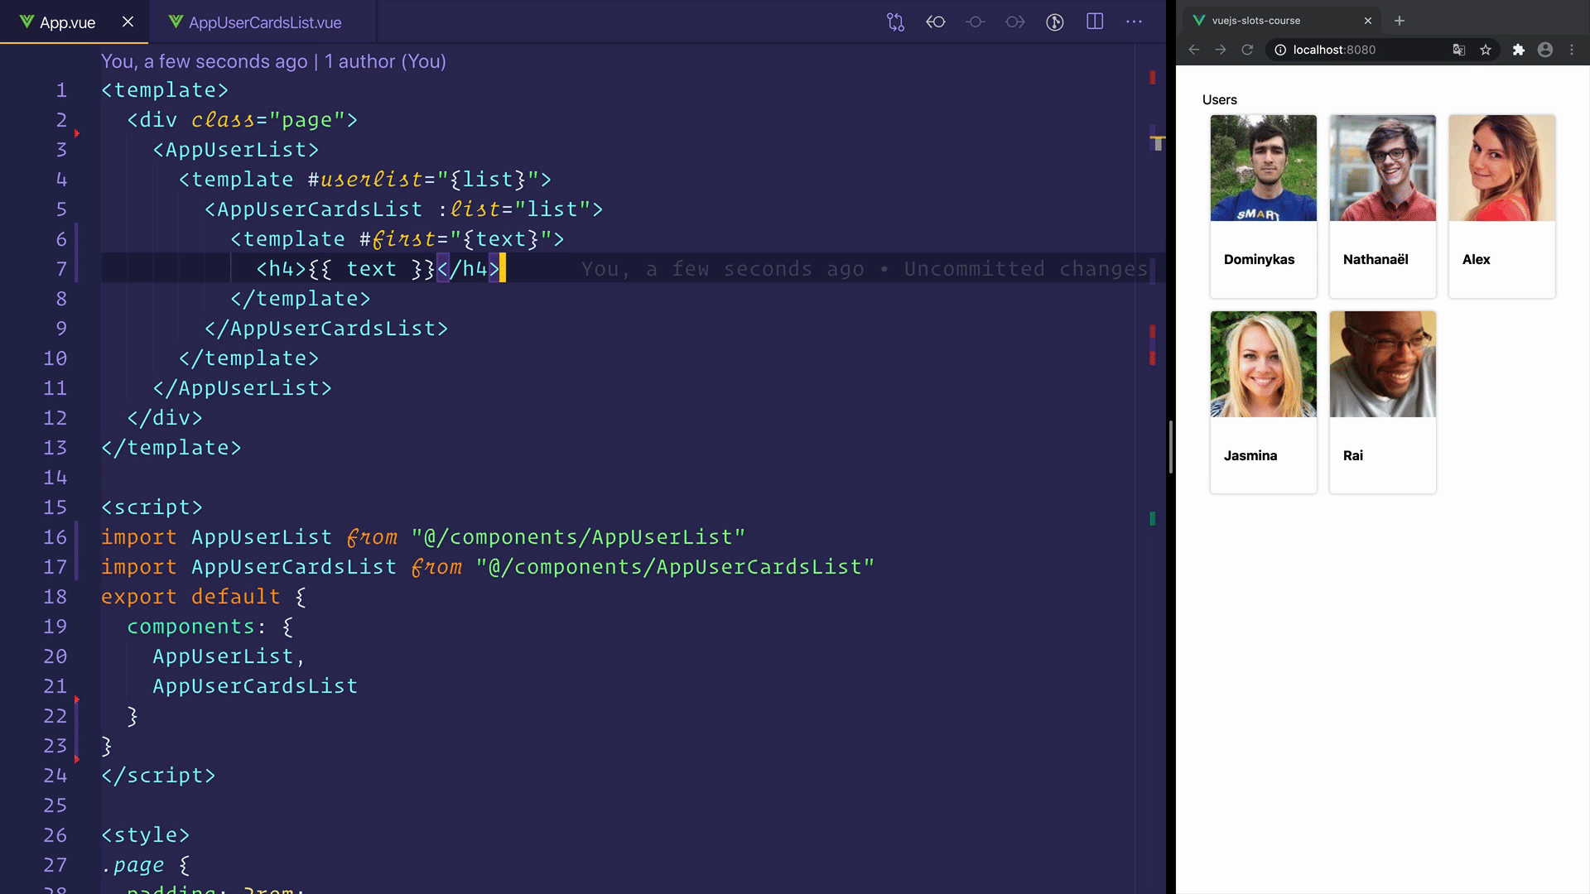The width and height of the screenshot is (1590, 894).
Task: Close the App.vue editor tab
Action: 128,22
